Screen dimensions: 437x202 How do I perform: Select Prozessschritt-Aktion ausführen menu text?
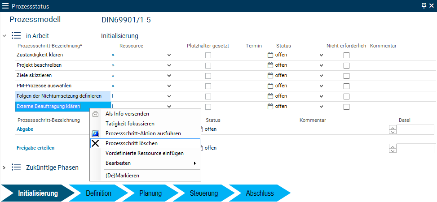tap(143, 133)
